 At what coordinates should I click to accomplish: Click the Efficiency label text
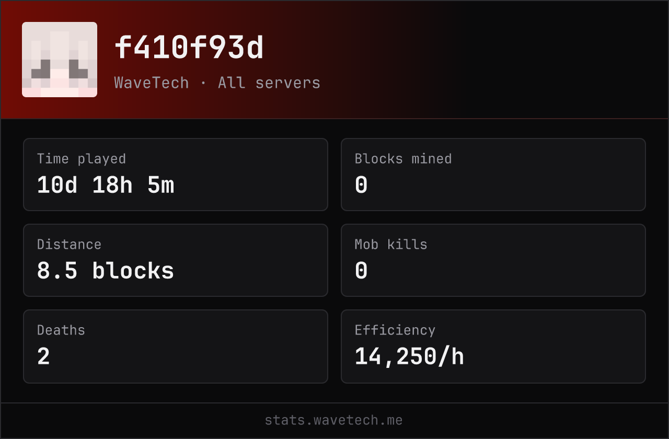coord(395,330)
